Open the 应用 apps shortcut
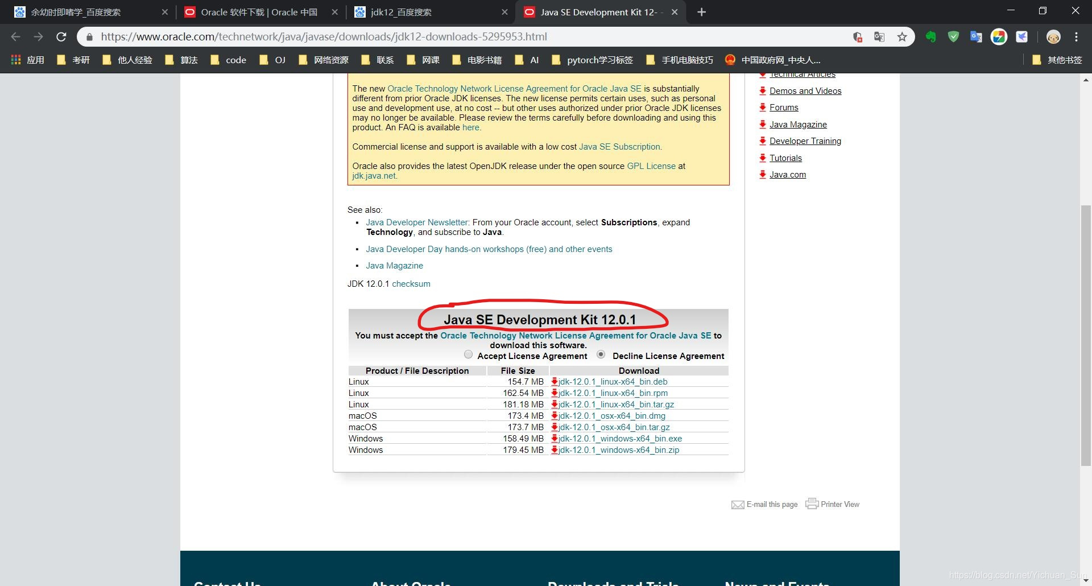 click(28, 60)
